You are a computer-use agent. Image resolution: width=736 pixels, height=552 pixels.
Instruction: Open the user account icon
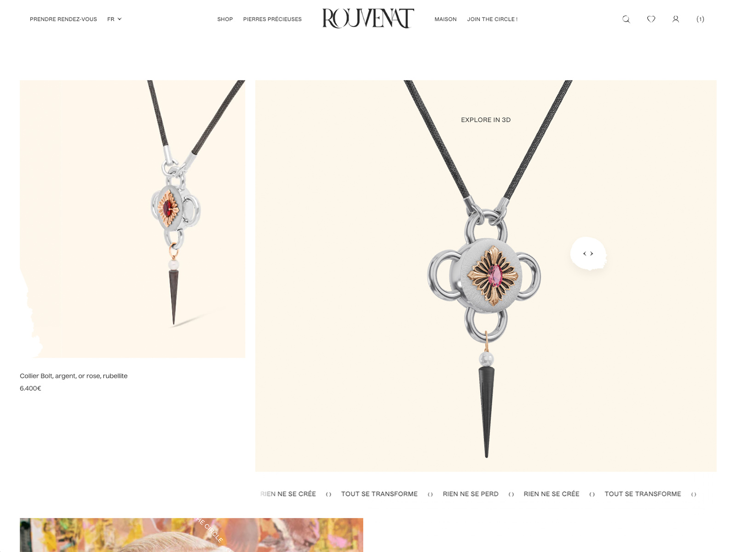coord(676,19)
